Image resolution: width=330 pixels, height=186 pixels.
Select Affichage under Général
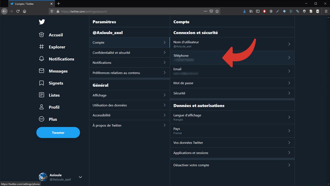click(x=130, y=95)
